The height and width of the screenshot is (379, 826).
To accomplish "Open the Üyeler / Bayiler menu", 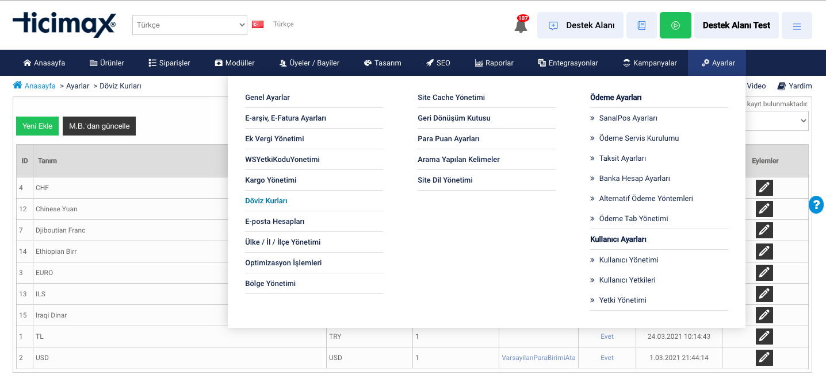I will 309,63.
